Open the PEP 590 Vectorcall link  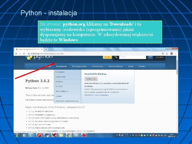click(x=31, y=121)
